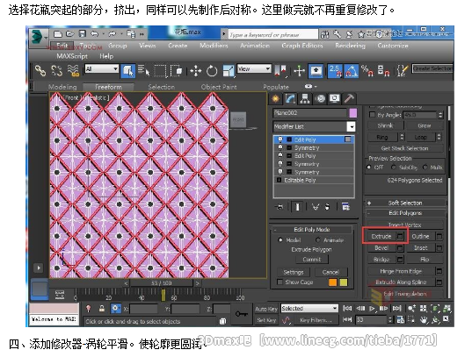Open the Display panel monitor icon

[x=334, y=98]
